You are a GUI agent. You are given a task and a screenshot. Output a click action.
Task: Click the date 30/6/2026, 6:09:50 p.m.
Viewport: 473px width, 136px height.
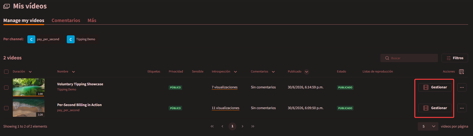(x=305, y=108)
